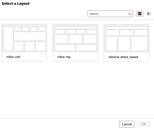Image resolution: width=154 pixels, height=129 pixels.
Task: Cancel the layout selection dialog
Action: 127,124
